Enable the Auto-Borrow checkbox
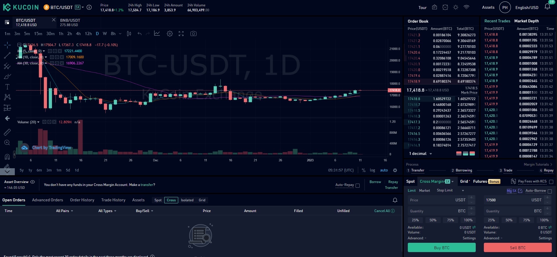 pyautogui.click(x=549, y=191)
